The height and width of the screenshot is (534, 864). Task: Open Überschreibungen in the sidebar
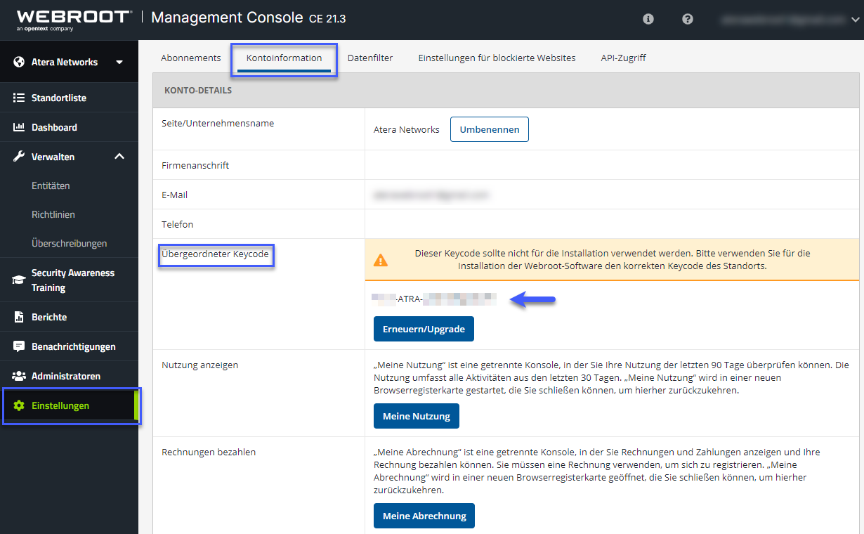pos(70,243)
